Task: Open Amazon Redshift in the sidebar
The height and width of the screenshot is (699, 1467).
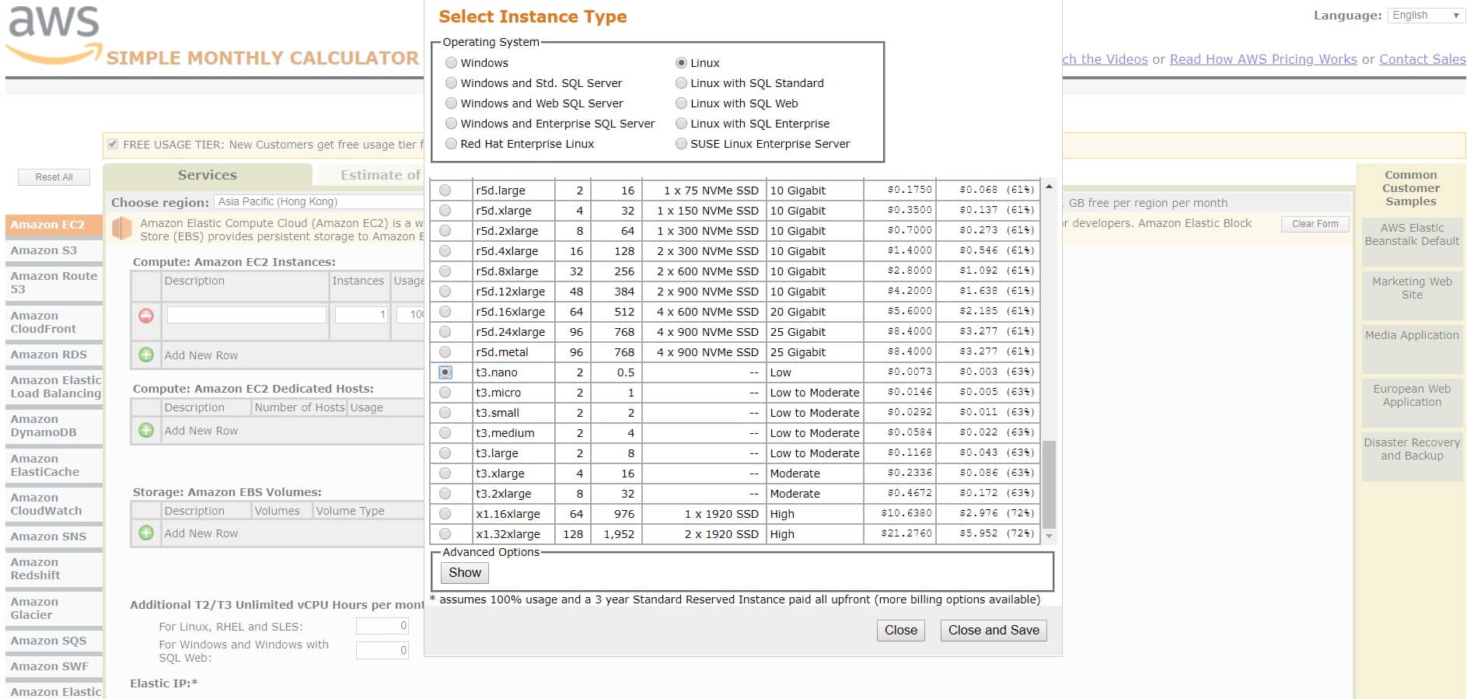Action: click(x=54, y=569)
